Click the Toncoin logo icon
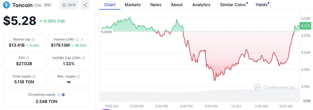Viewport: 313px width, 110px height. point(7,5)
